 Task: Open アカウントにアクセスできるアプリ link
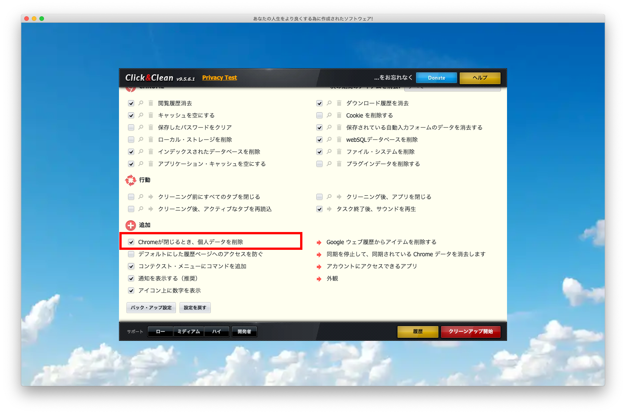pos(372,266)
